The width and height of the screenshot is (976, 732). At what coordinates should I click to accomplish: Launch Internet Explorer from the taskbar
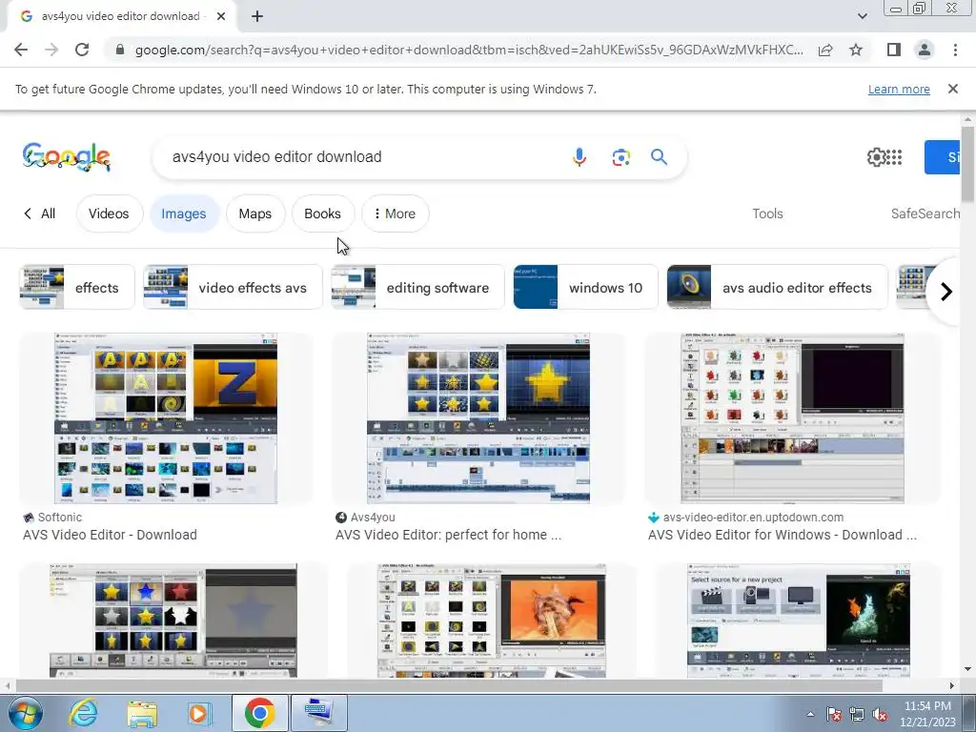click(84, 713)
